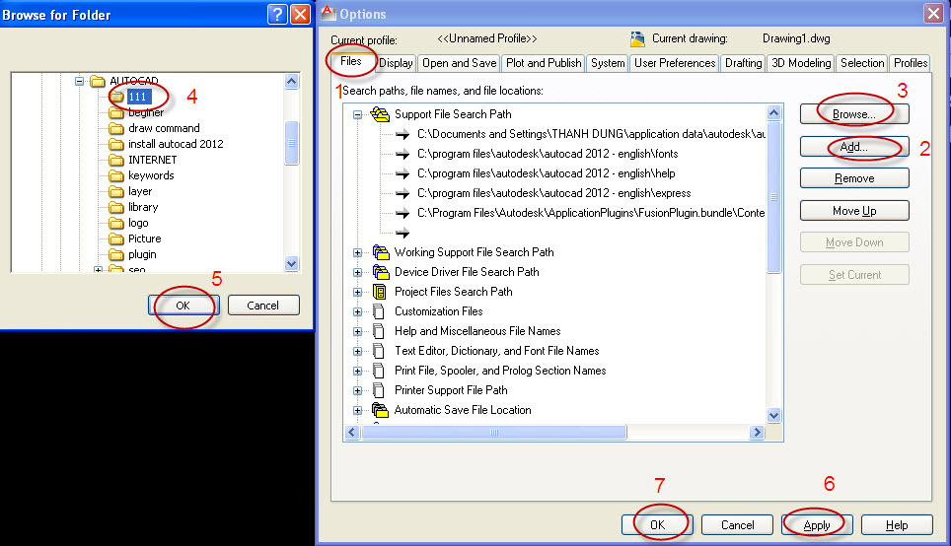Collapse the Support File Search Path node
The width and height of the screenshot is (951, 546).
[x=358, y=114]
